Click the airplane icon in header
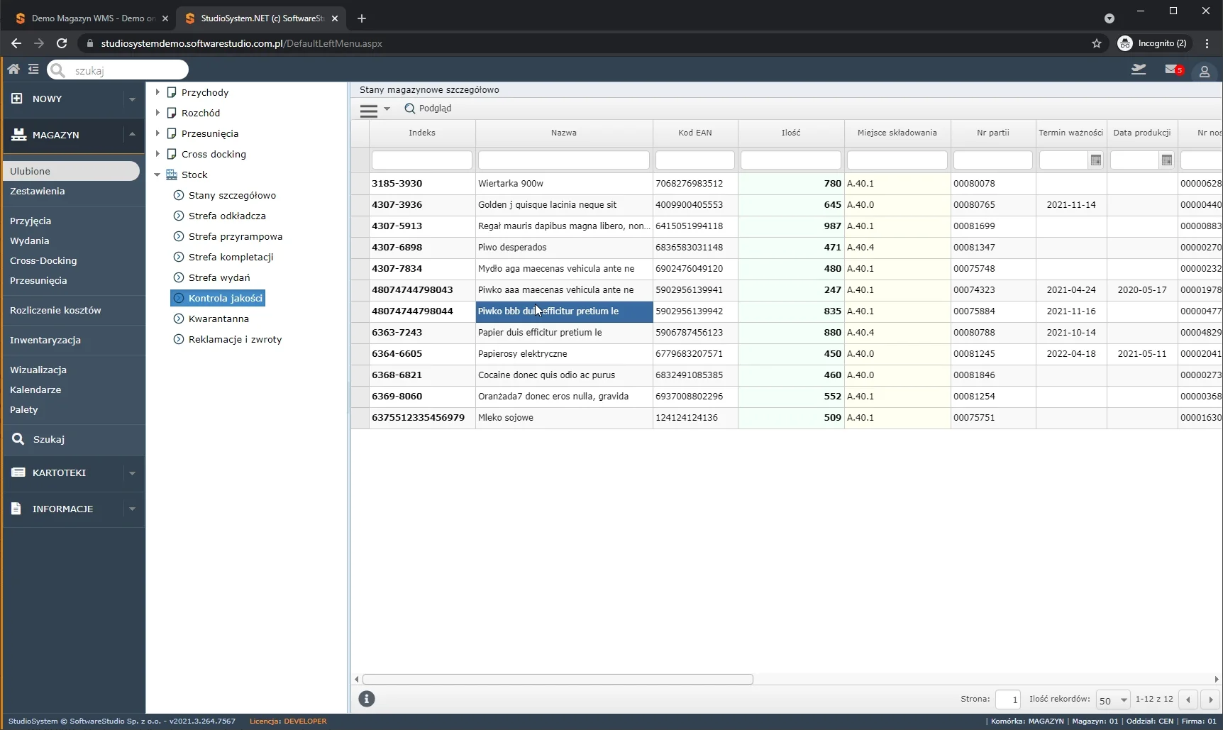Viewport: 1223px width, 730px height. pos(1139,70)
